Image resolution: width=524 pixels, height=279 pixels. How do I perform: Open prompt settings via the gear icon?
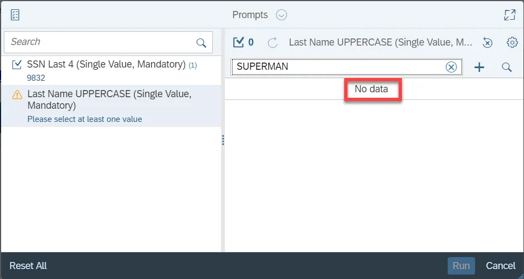(x=512, y=42)
